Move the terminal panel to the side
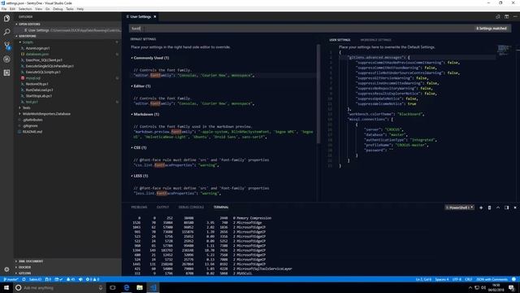 506,208
